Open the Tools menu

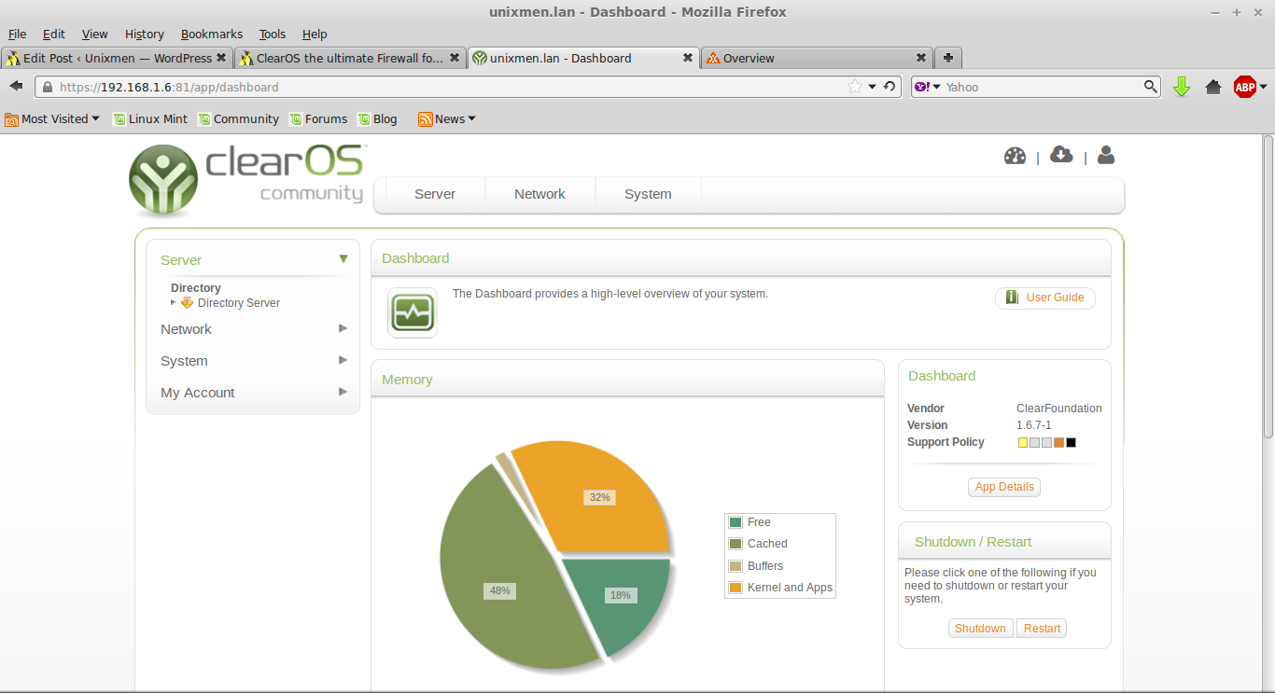273,34
